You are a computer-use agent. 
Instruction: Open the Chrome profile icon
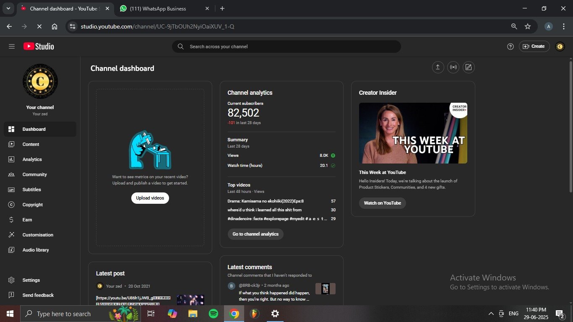pyautogui.click(x=548, y=26)
